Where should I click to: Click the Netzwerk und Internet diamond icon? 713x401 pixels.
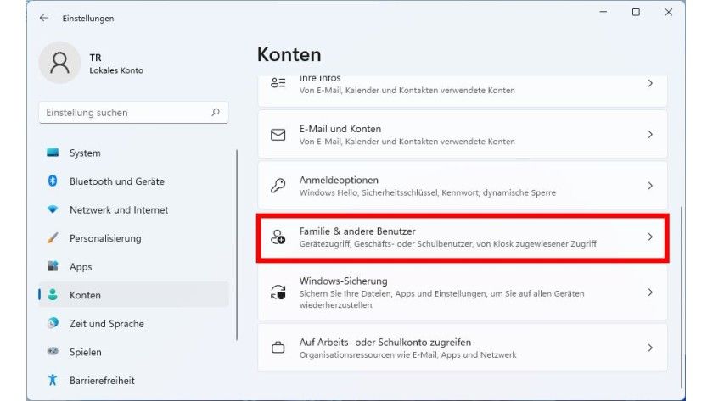53,209
